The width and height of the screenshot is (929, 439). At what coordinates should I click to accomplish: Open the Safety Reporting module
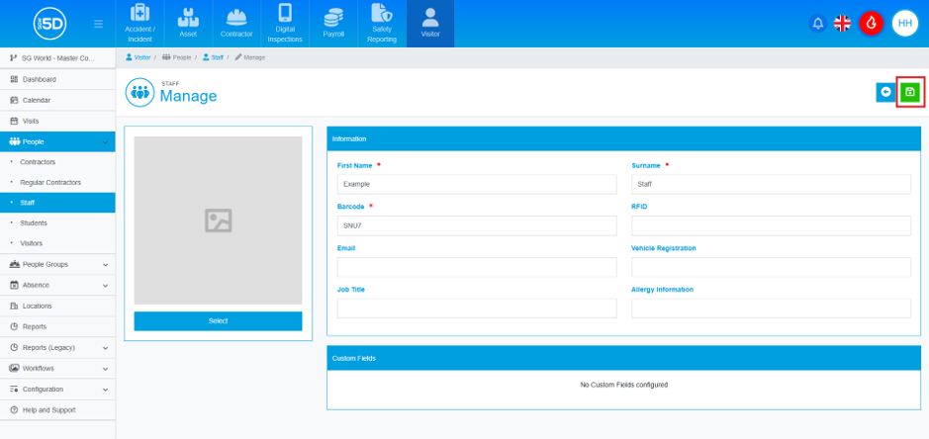click(x=382, y=24)
